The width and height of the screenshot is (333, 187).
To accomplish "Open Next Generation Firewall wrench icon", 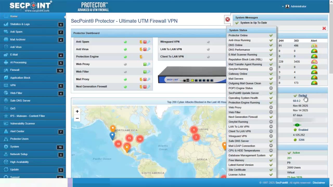I will pyautogui.click(x=149, y=87).
